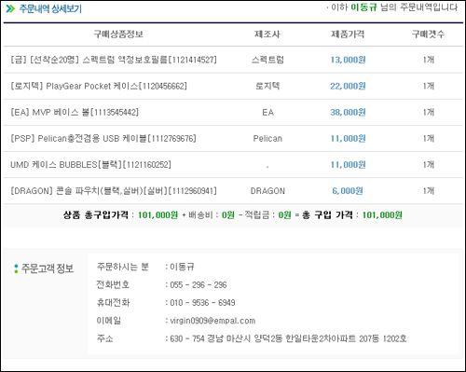Click the 주문내역 상세보기 heading

click(50, 8)
